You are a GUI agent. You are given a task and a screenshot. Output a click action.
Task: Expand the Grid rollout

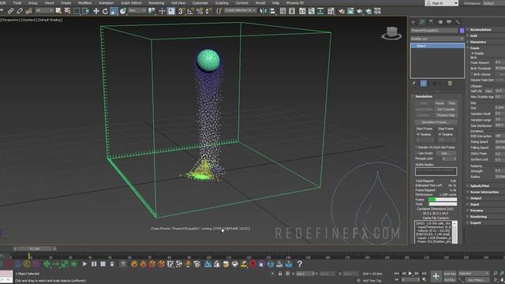tap(473, 35)
